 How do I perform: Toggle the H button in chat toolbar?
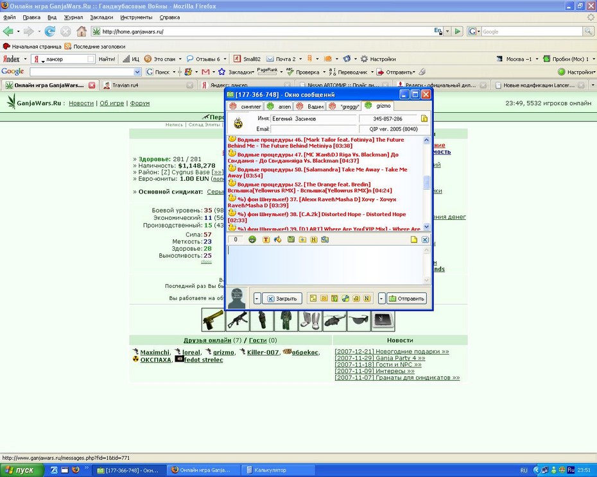tap(314, 239)
